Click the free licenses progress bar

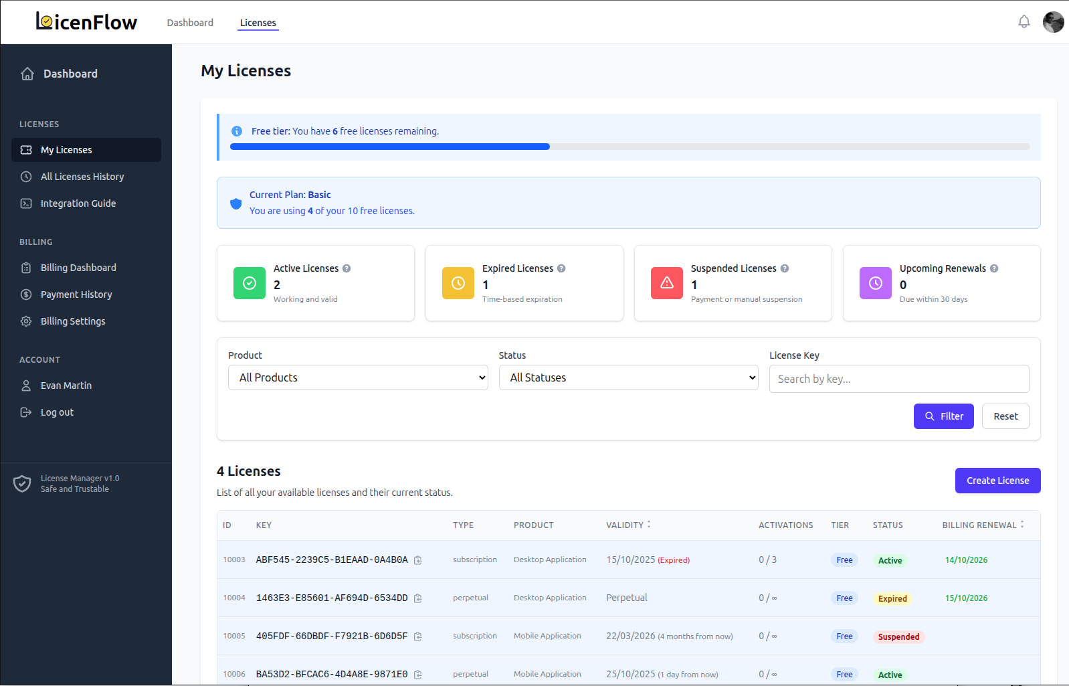(x=629, y=147)
